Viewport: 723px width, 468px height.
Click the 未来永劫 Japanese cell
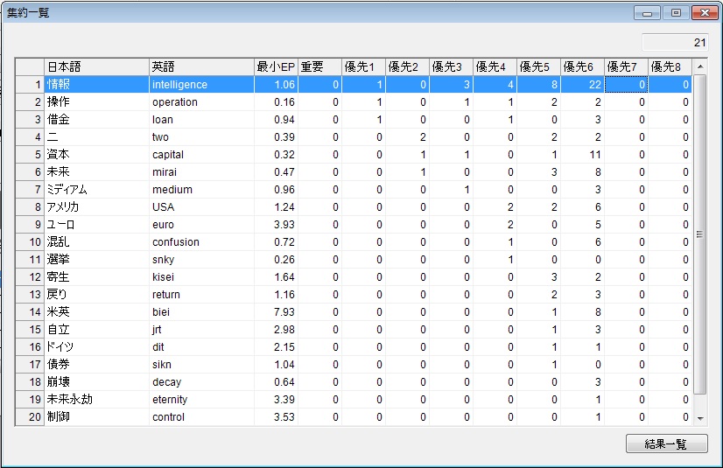point(96,400)
